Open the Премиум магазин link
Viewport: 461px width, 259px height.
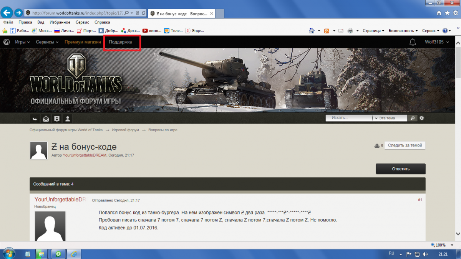(83, 42)
